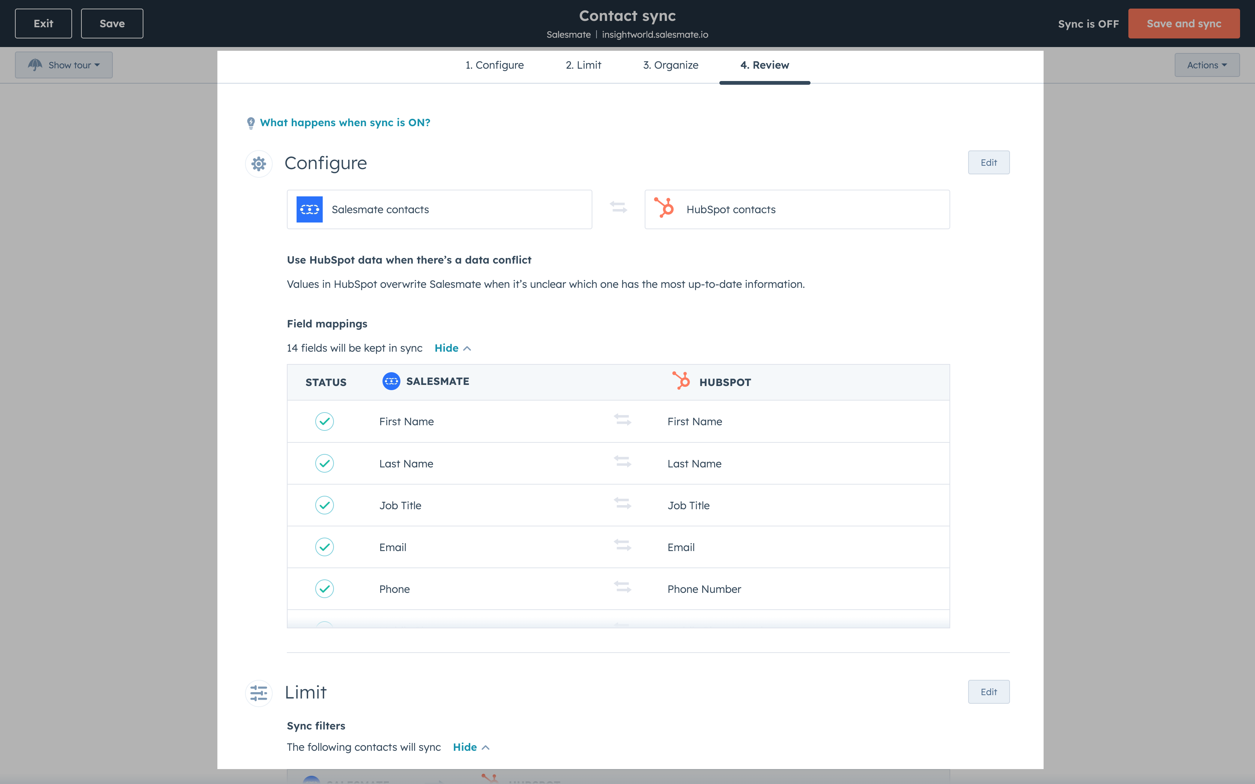Click the Save button

(112, 23)
